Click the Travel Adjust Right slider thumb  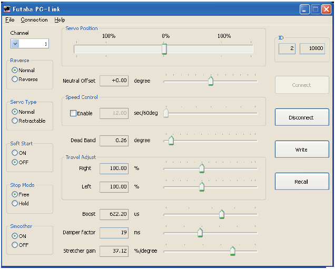tap(202, 168)
